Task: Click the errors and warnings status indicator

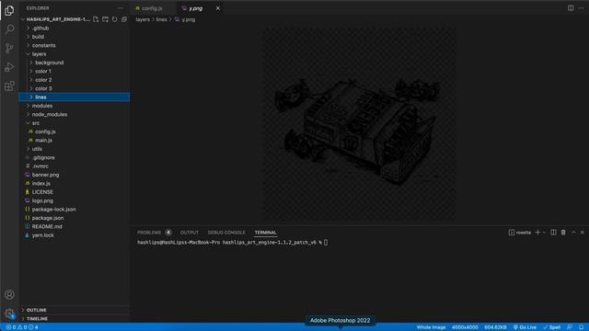Action: coord(22,327)
